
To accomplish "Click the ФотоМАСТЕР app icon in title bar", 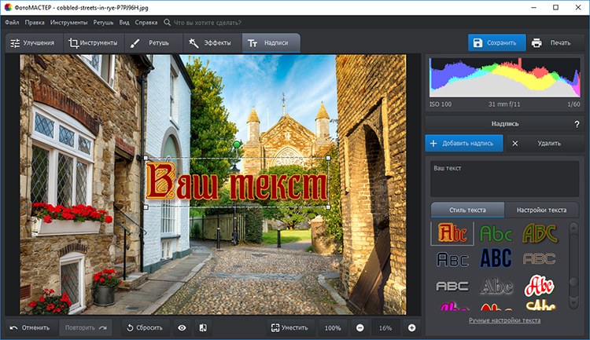I will coord(8,7).
